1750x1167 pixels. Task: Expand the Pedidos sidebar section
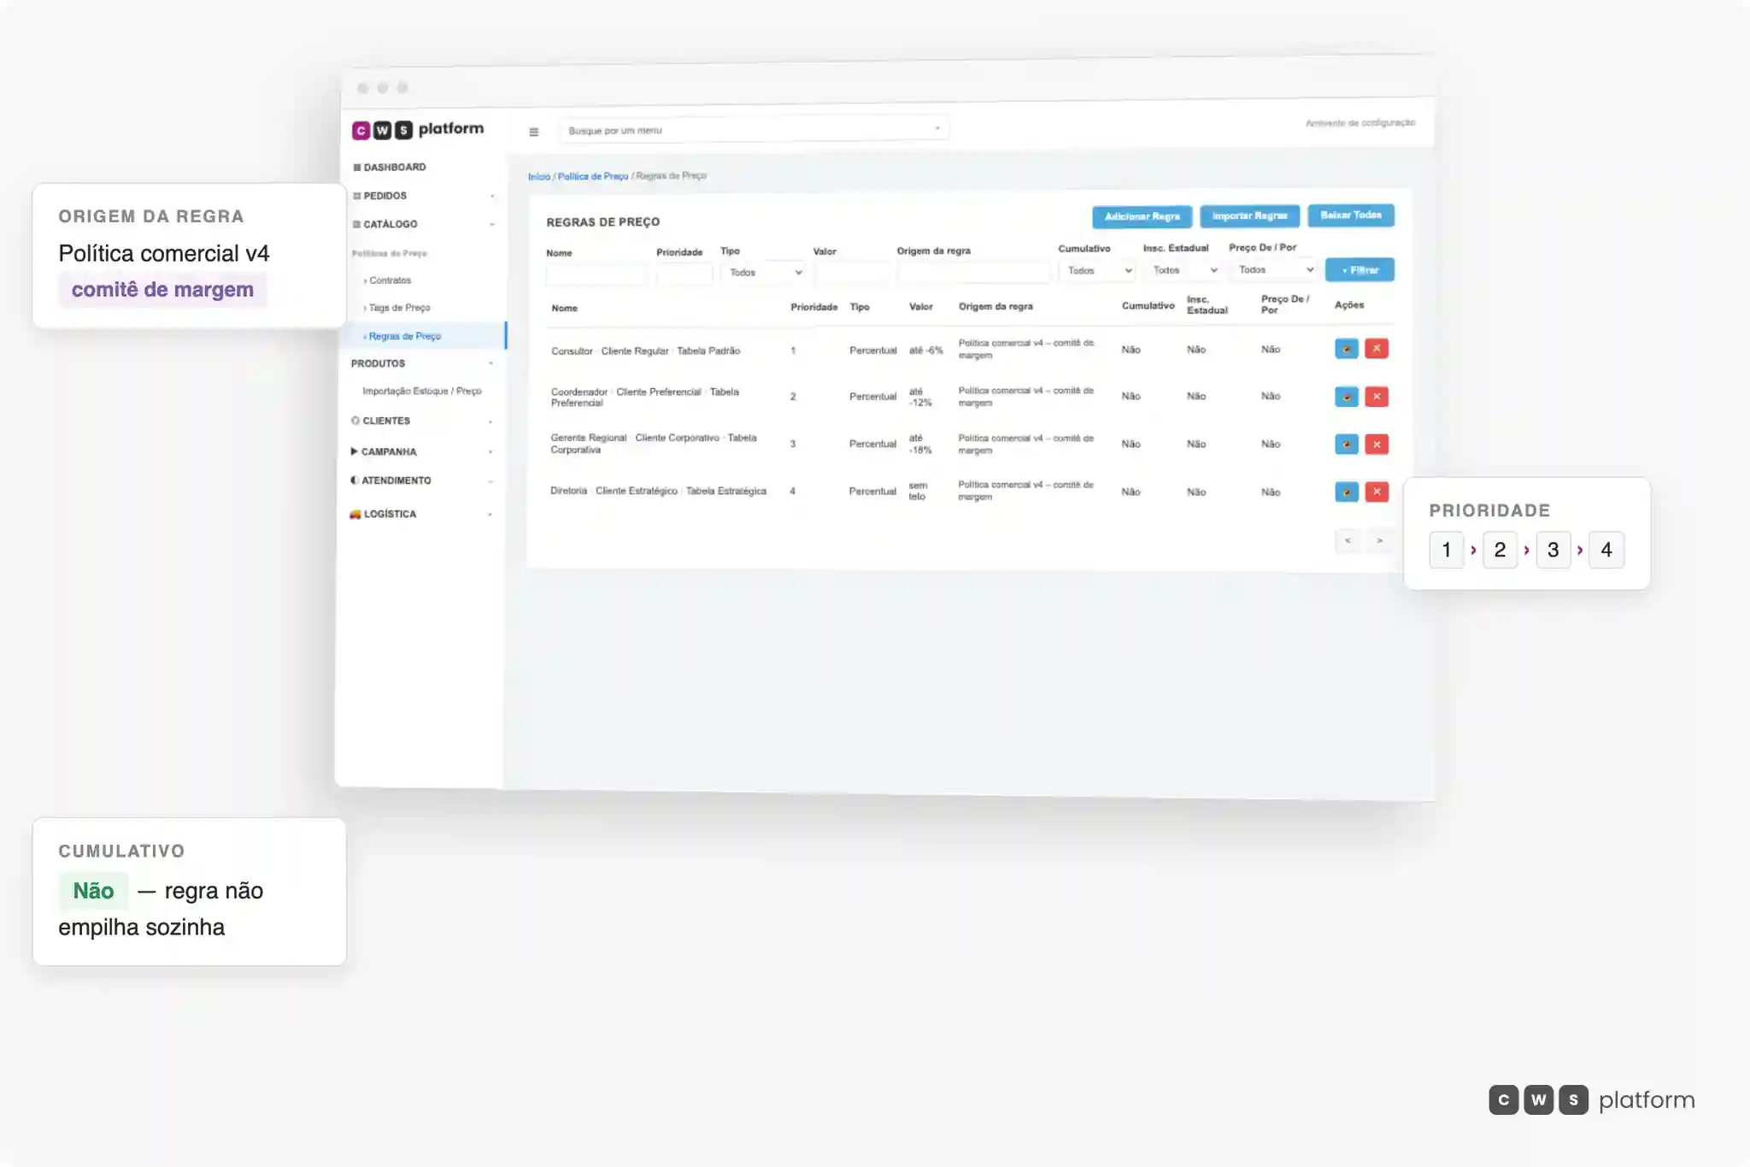coord(424,196)
